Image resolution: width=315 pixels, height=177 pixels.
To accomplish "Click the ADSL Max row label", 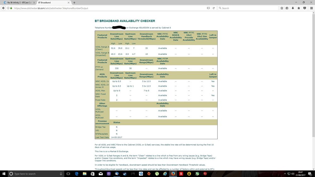I will click(100, 91).
